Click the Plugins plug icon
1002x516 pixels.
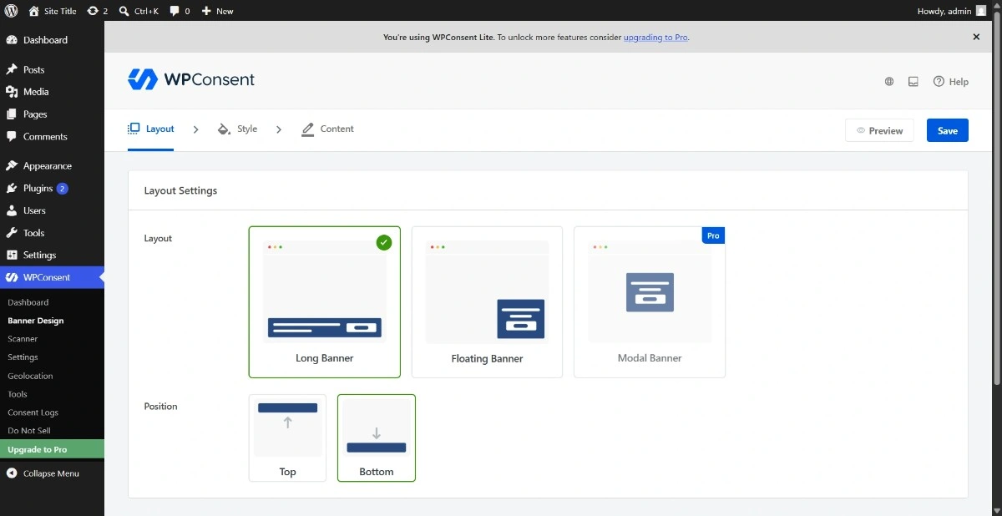click(x=12, y=188)
